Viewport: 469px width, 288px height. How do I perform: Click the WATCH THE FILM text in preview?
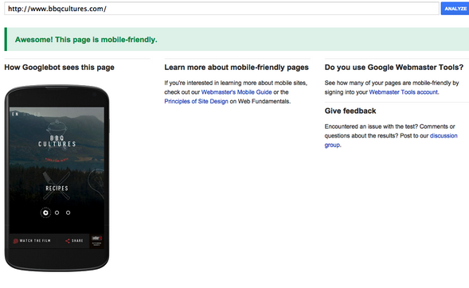click(x=35, y=241)
